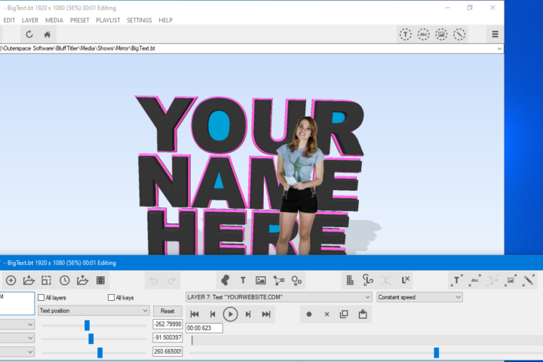The image size is (543, 362).
Task: Open the EDIT menu
Action: [x=9, y=20]
